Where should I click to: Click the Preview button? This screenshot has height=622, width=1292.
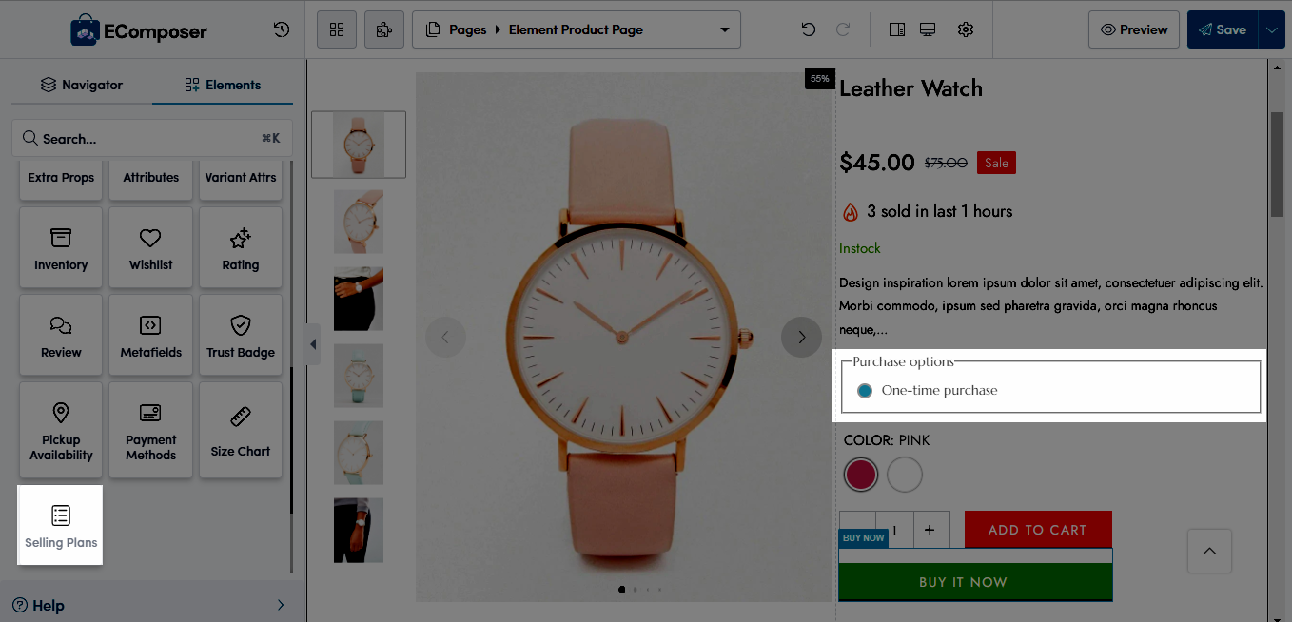[x=1134, y=29]
